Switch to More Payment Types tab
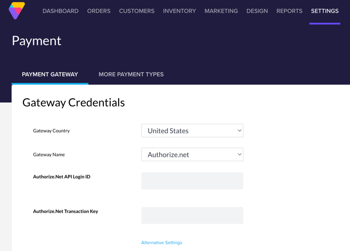 pyautogui.click(x=131, y=74)
